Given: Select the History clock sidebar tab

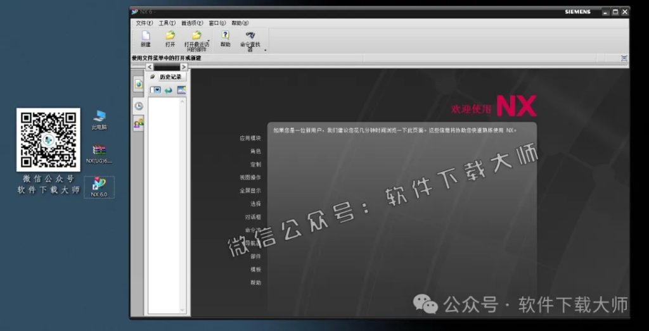Looking at the screenshot, I should point(138,106).
